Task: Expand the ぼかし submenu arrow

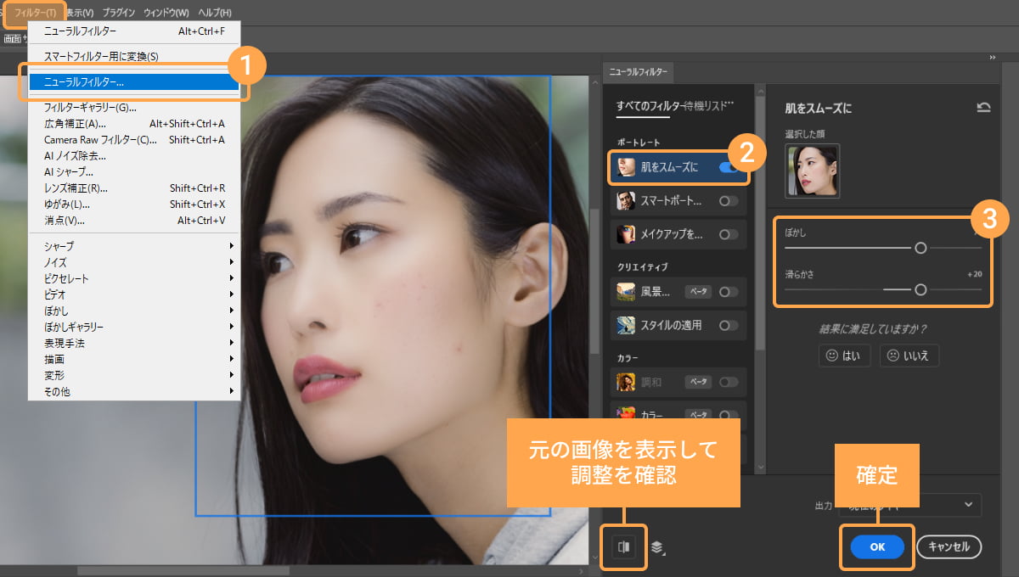Action: 232,311
